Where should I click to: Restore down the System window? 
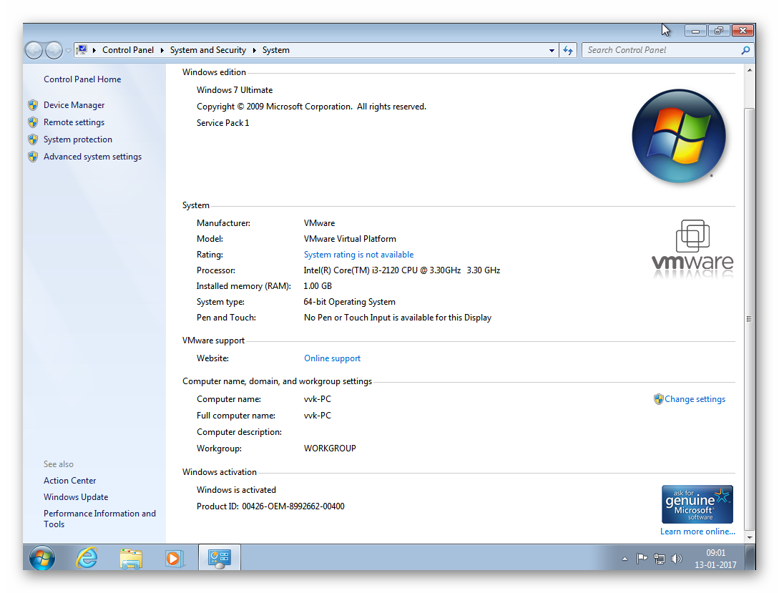(718, 31)
